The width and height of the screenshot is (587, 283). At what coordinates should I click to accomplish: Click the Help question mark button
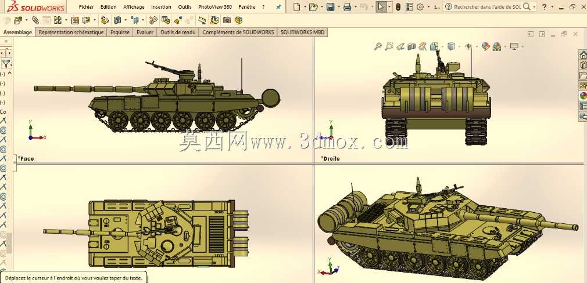click(545, 7)
